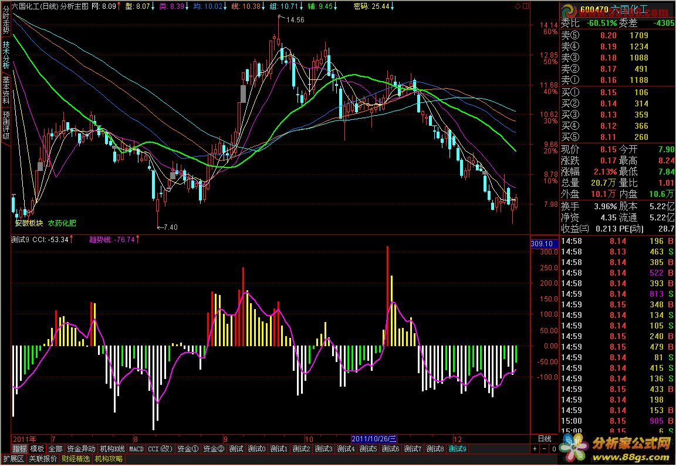The width and height of the screenshot is (676, 466).
Task: Click the trade row with volume 522
Action: click(x=617, y=273)
